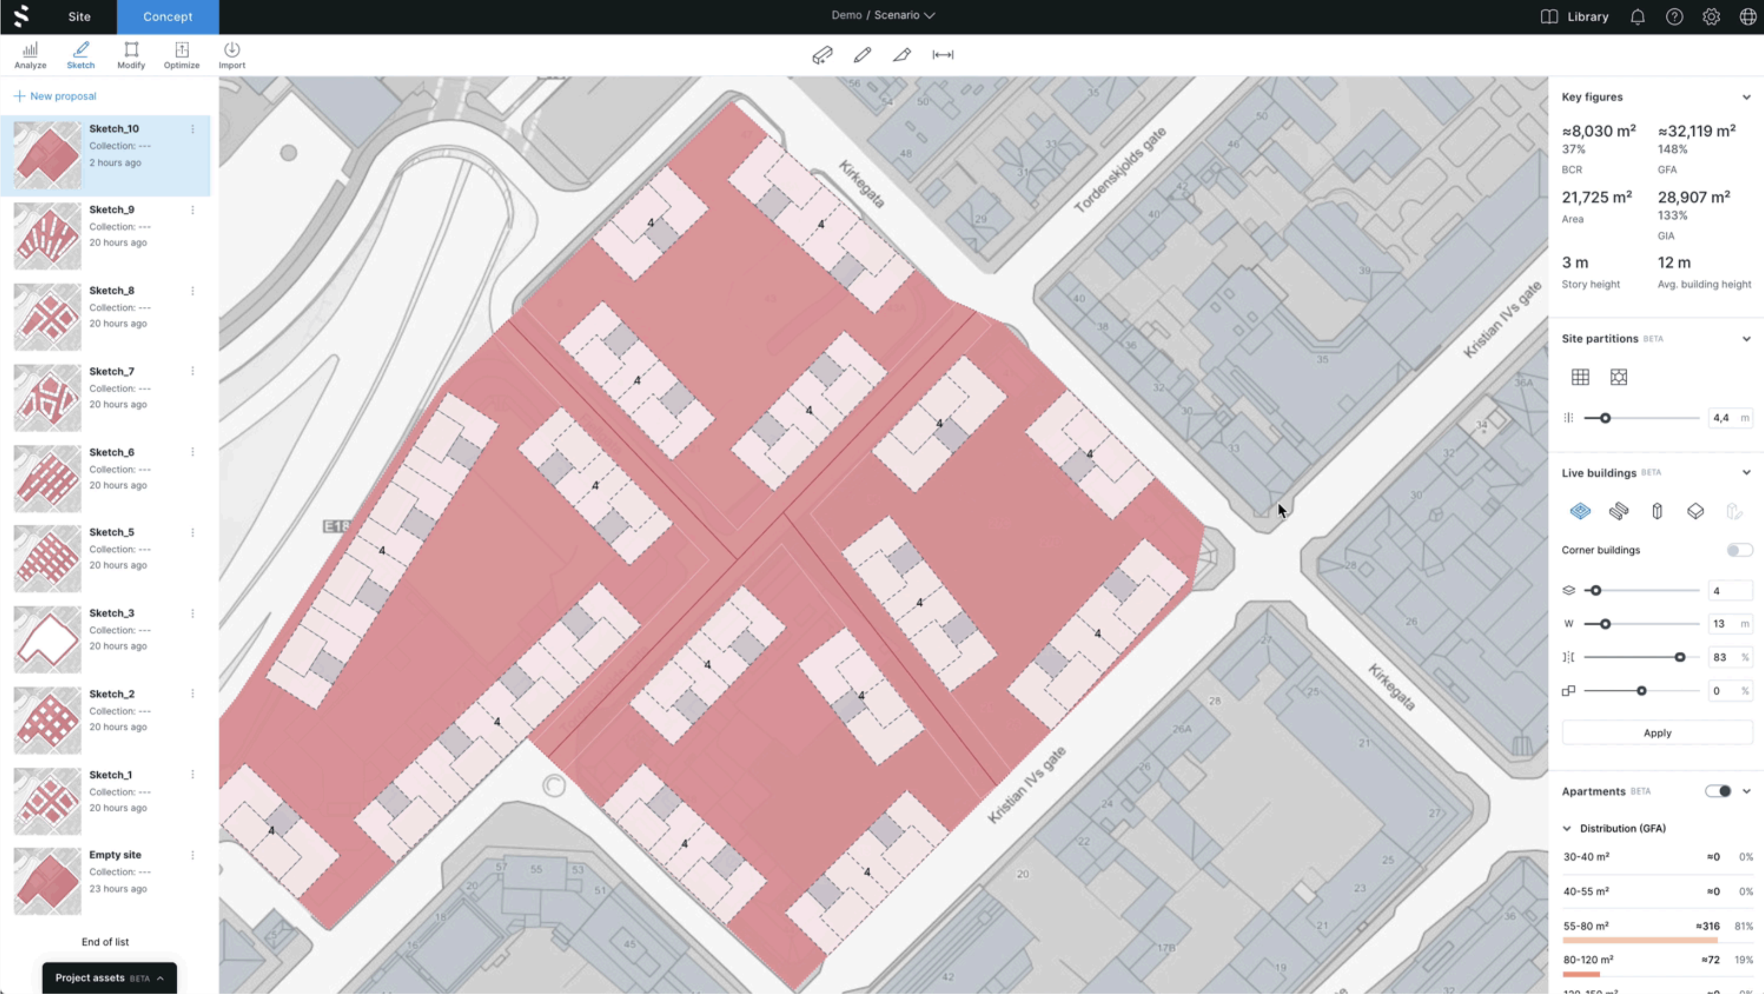
Task: Click the partition spacing field showing 4,4
Action: [x=1730, y=418]
